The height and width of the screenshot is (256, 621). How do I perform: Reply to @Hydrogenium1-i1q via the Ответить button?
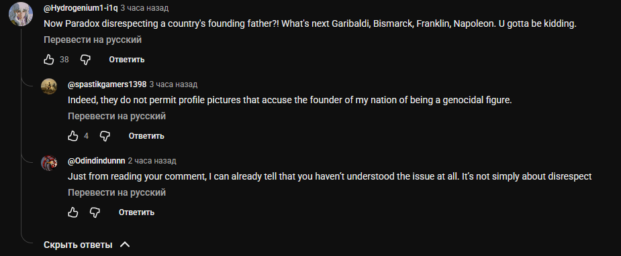click(127, 60)
